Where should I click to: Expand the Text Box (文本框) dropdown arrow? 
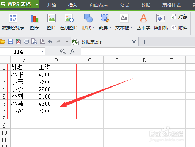tap(131, 27)
